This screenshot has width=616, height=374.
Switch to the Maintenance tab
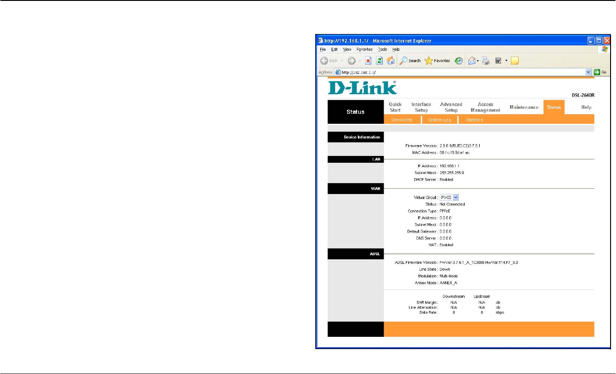524,107
